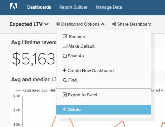Choose the highlighted Delete option

click(103, 110)
